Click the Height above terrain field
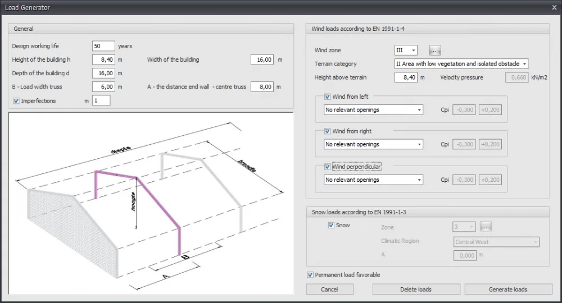The height and width of the screenshot is (303, 562). tap(406, 77)
